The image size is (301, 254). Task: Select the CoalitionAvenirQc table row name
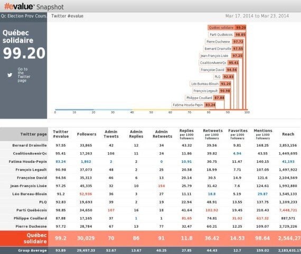click(30, 153)
